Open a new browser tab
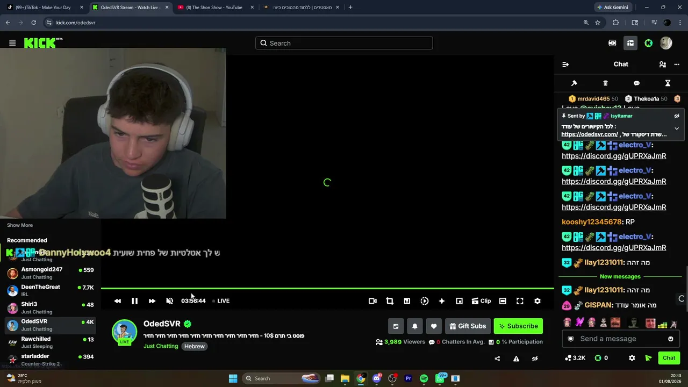 [x=350, y=8]
